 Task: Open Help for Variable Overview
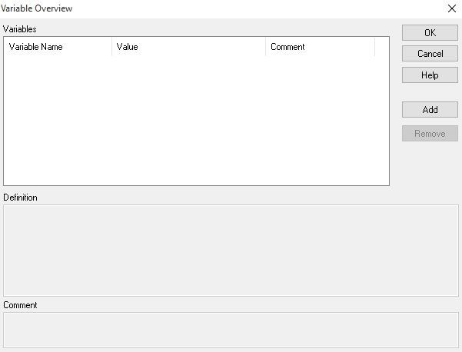pyautogui.click(x=430, y=75)
